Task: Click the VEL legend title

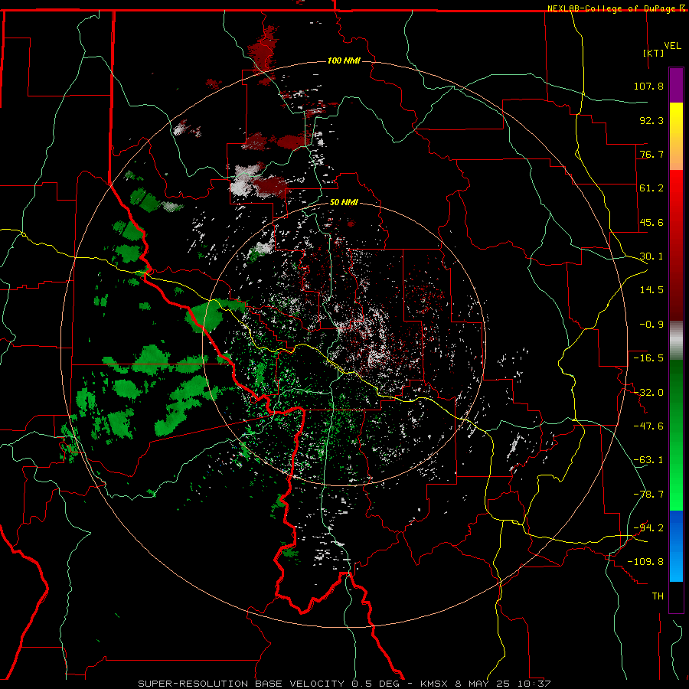Action: (673, 46)
